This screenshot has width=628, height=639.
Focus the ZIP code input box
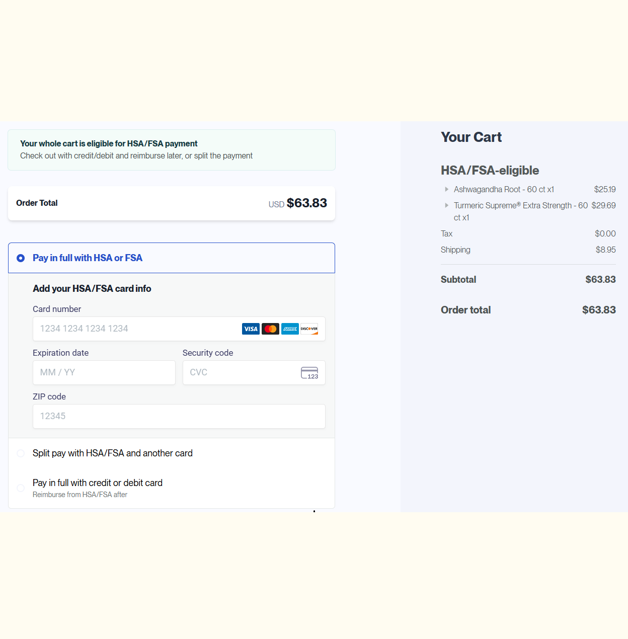point(179,417)
